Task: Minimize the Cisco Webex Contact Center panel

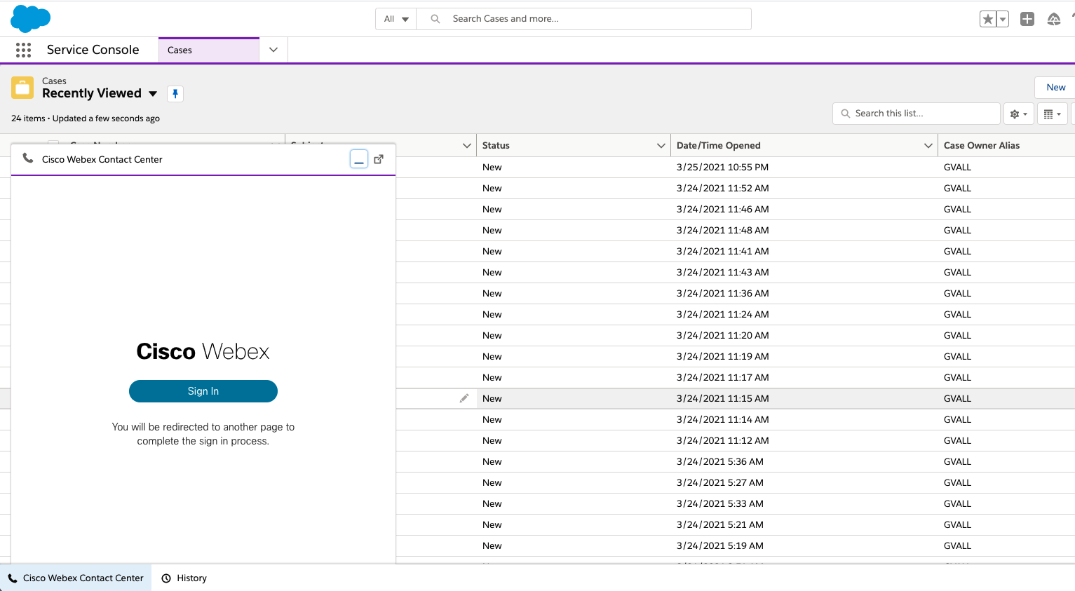Action: click(359, 159)
